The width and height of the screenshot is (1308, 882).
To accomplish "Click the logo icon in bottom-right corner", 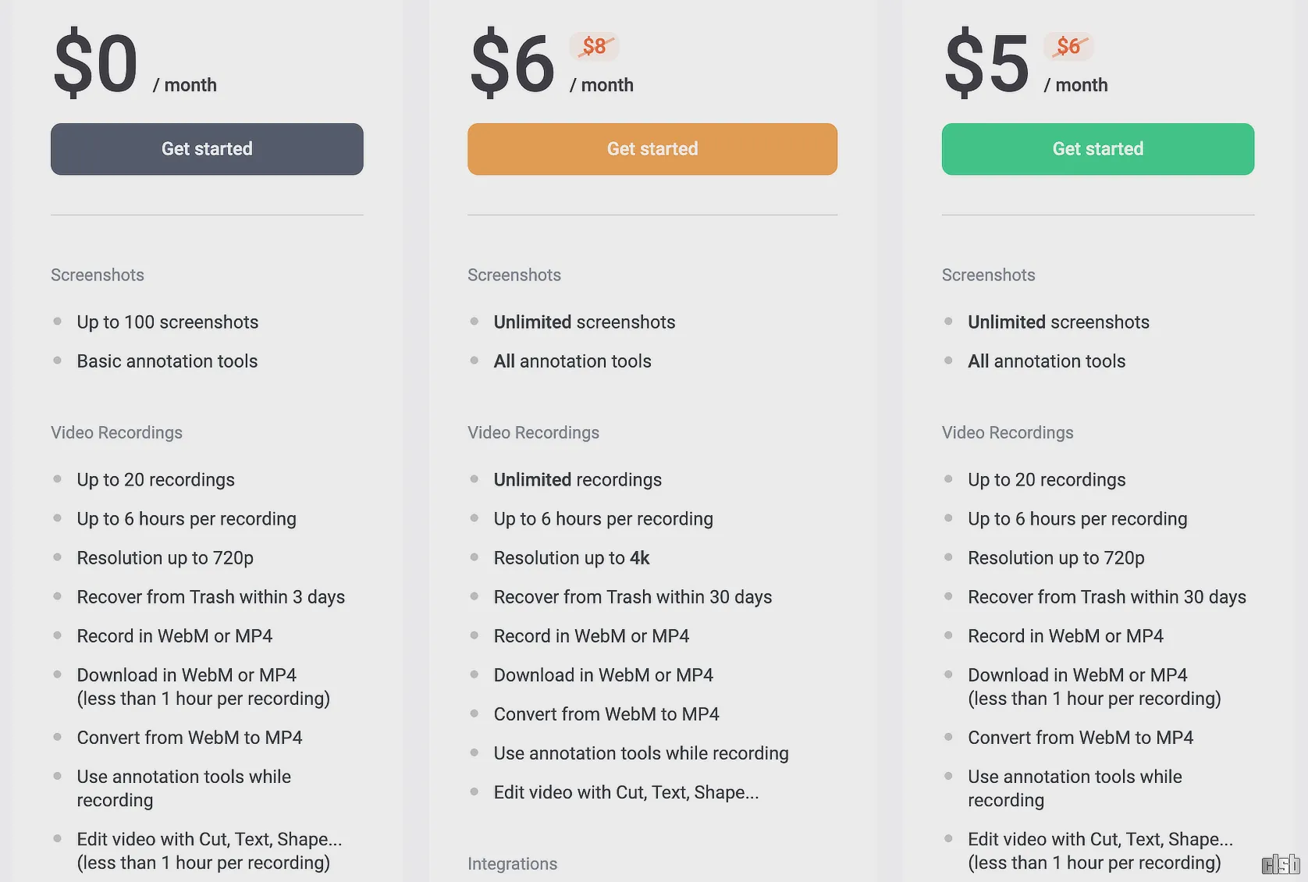I will (x=1281, y=863).
